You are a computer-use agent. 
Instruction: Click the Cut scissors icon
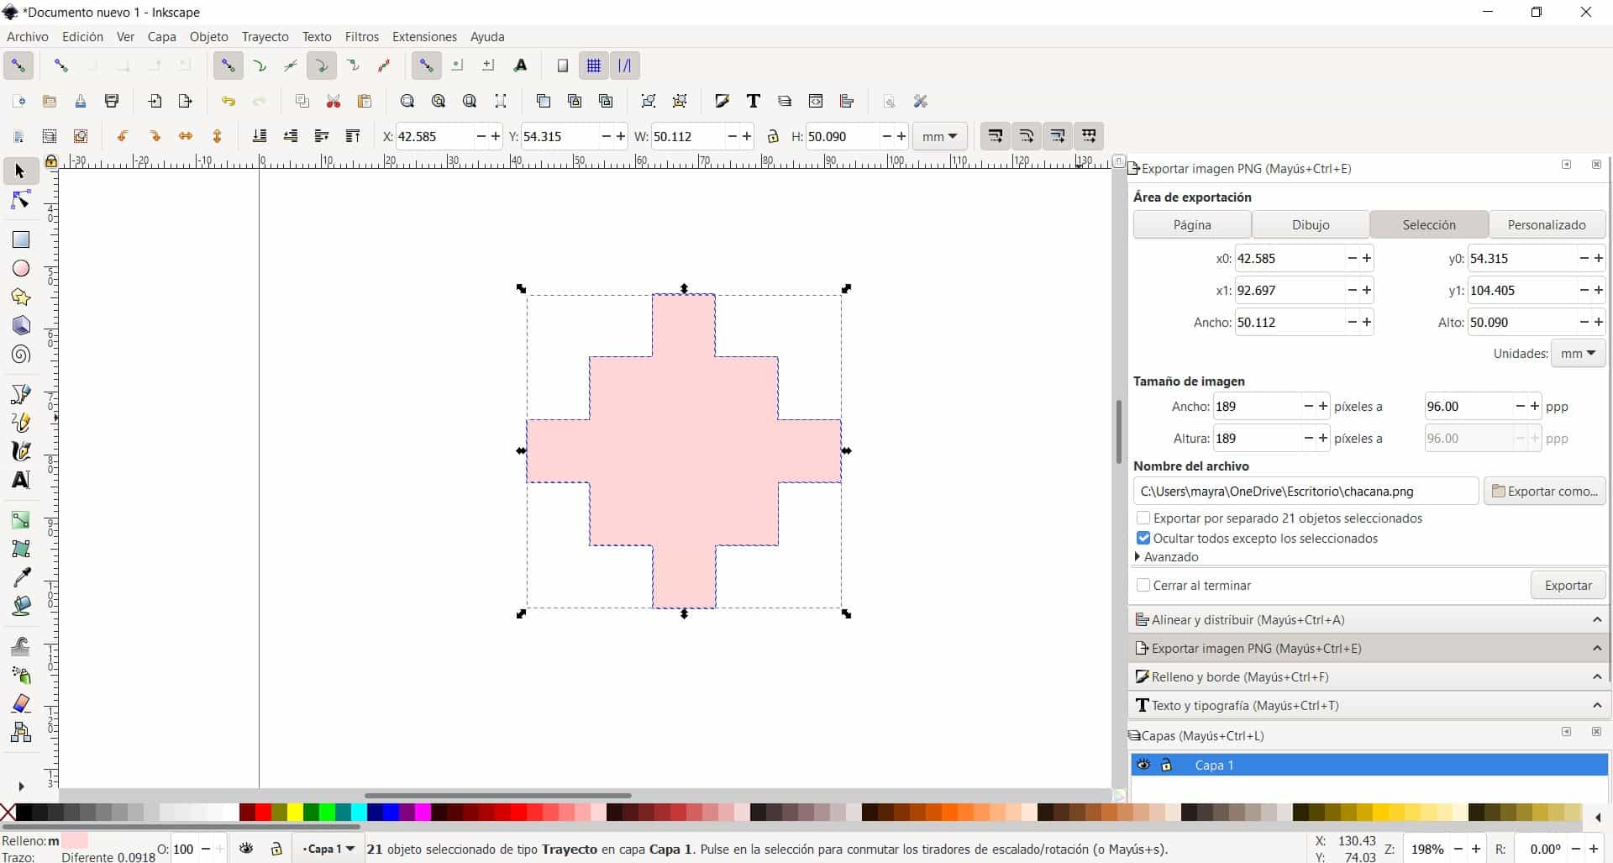pyautogui.click(x=334, y=101)
